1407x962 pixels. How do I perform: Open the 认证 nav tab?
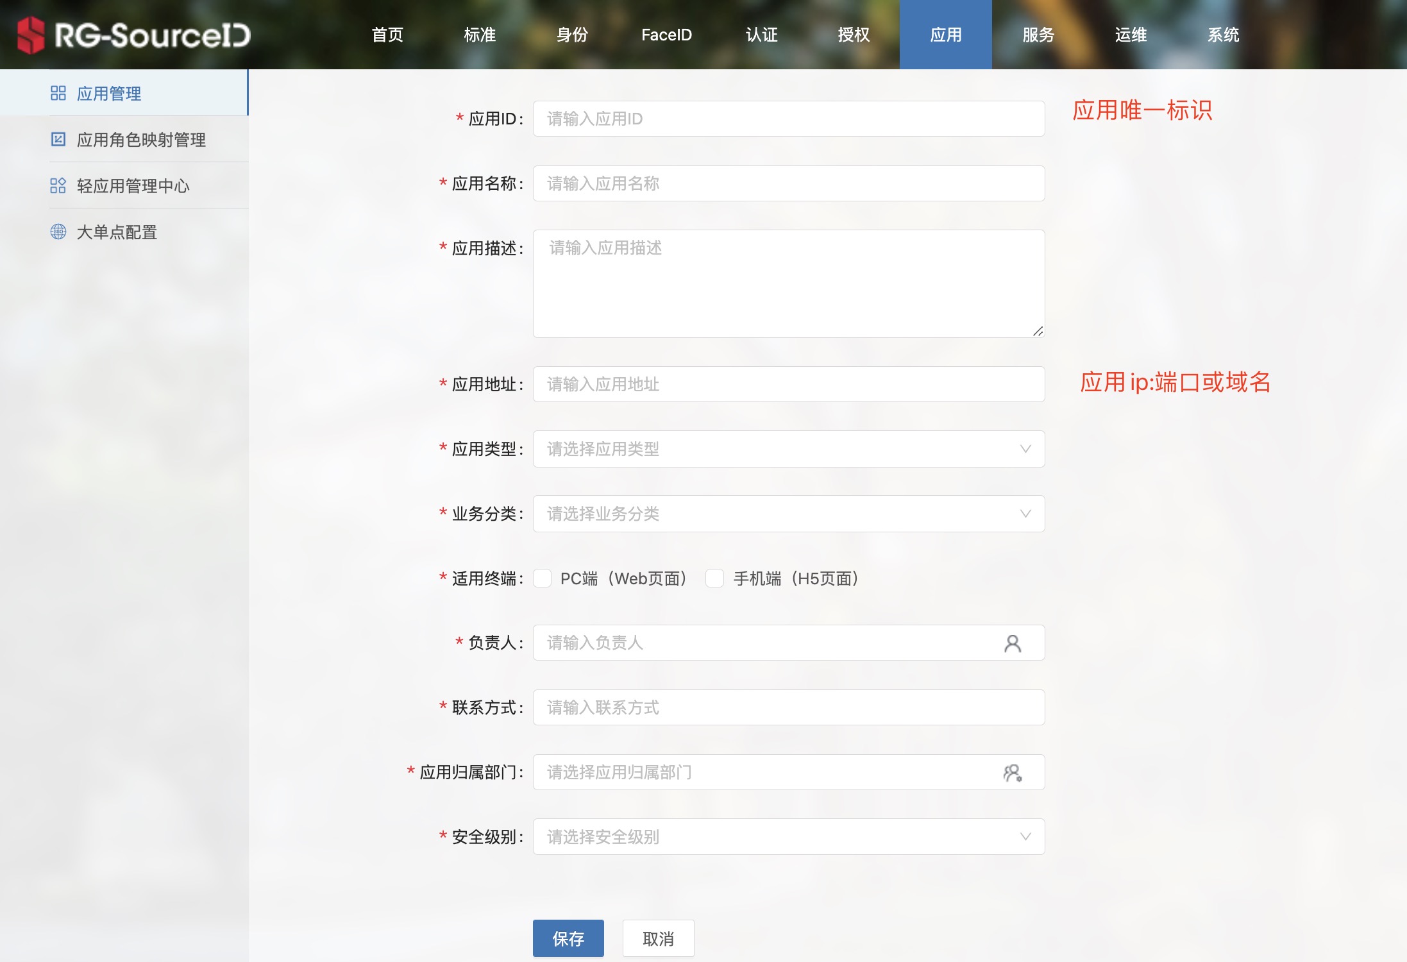(761, 35)
